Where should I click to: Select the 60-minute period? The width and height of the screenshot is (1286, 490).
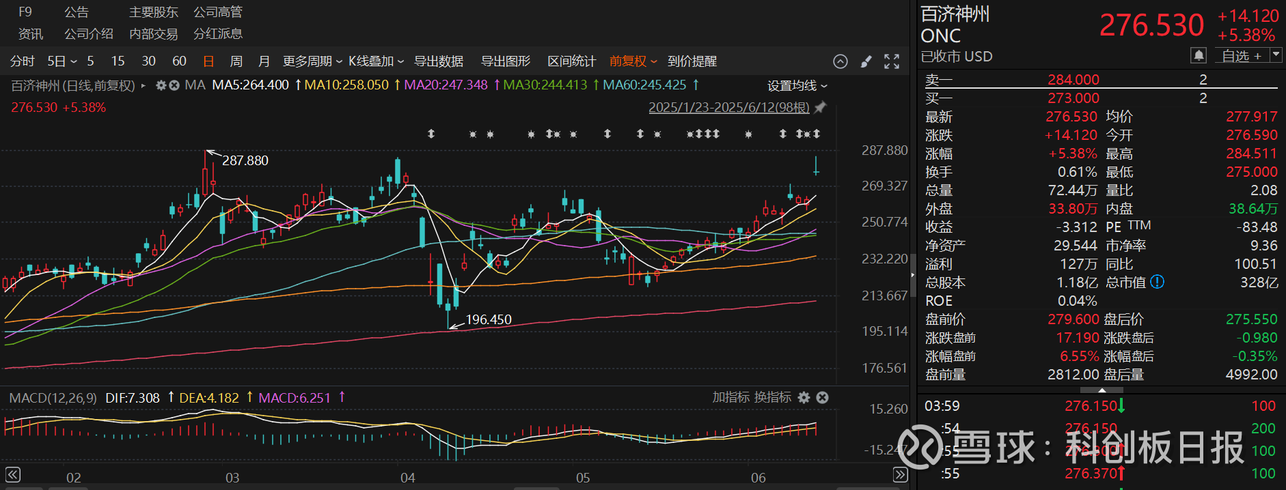[x=179, y=61]
